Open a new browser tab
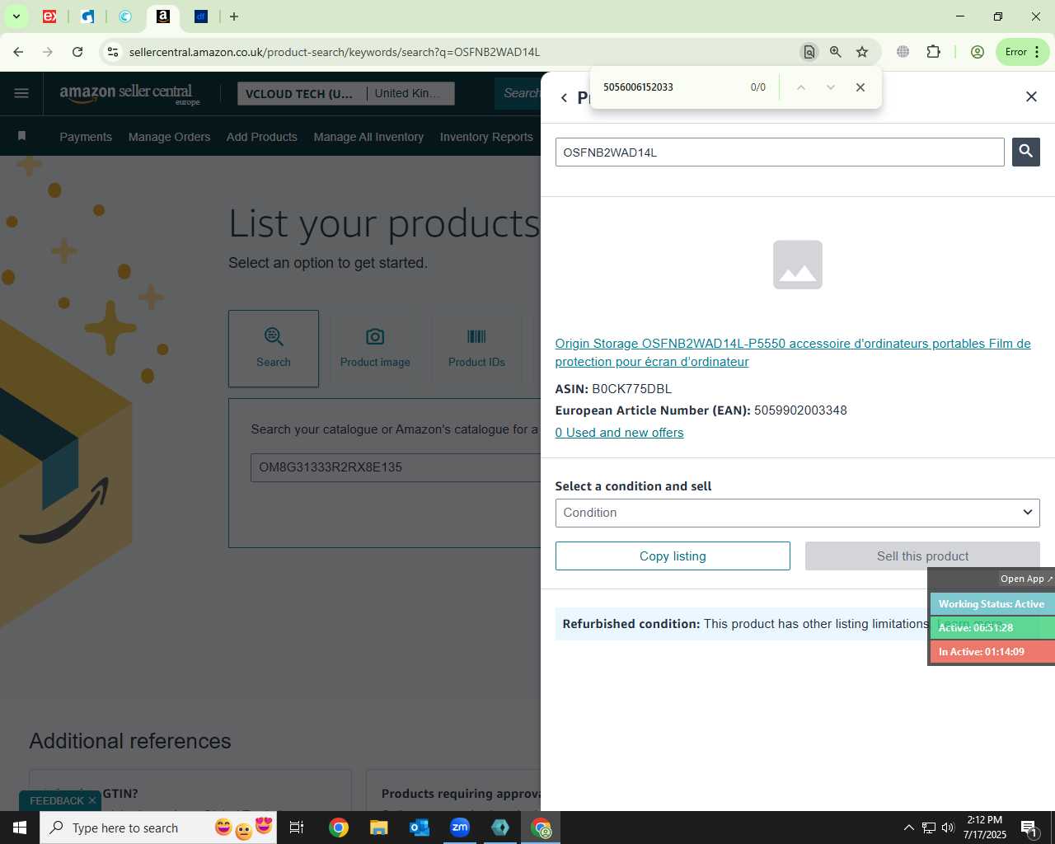Image resolution: width=1055 pixels, height=844 pixels. pyautogui.click(x=234, y=16)
